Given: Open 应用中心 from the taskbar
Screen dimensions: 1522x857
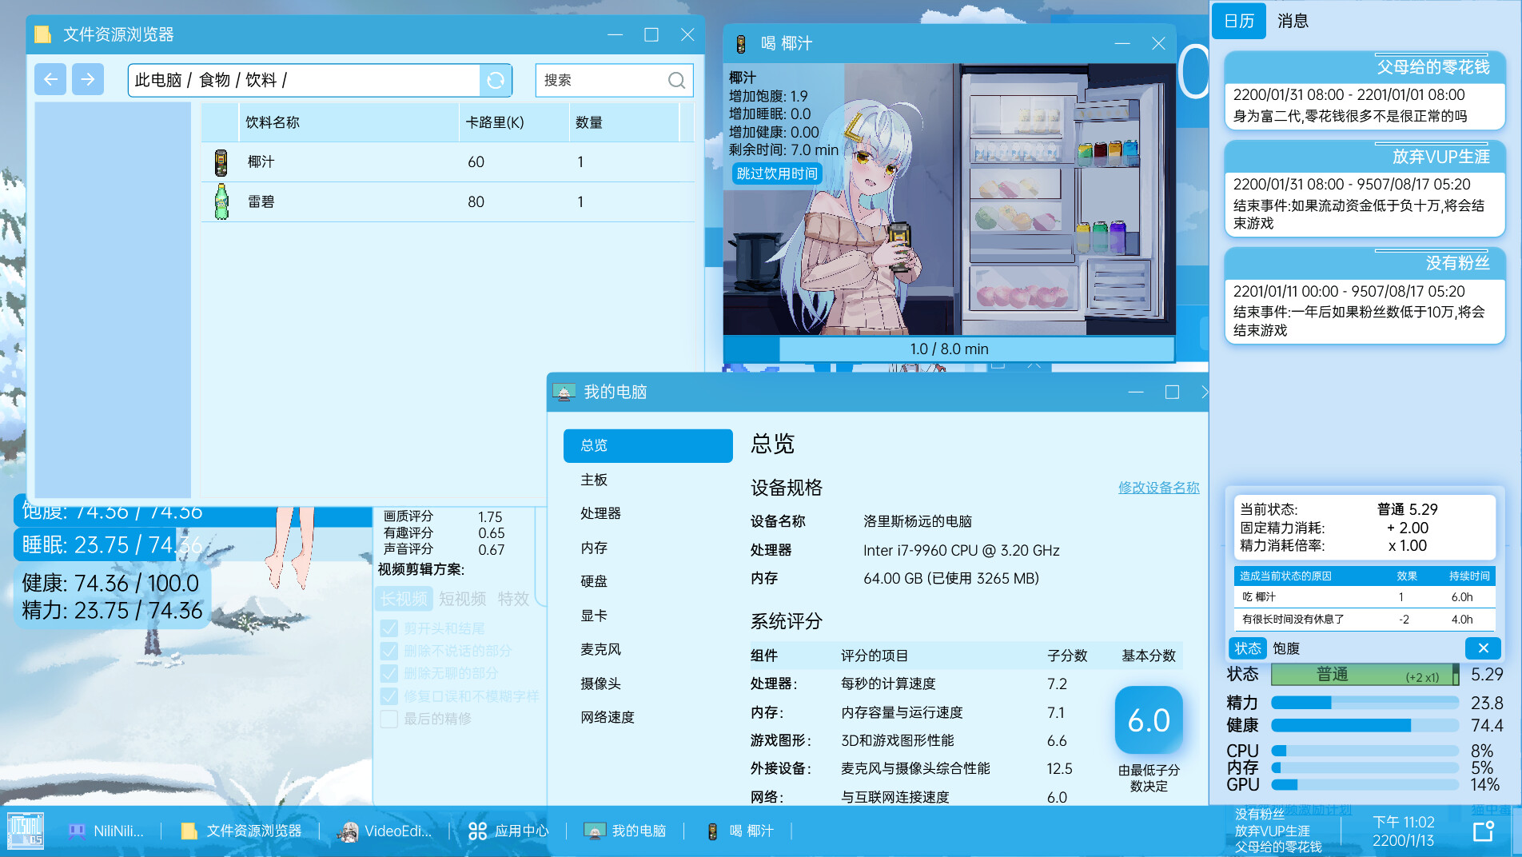Looking at the screenshot, I should pyautogui.click(x=511, y=831).
